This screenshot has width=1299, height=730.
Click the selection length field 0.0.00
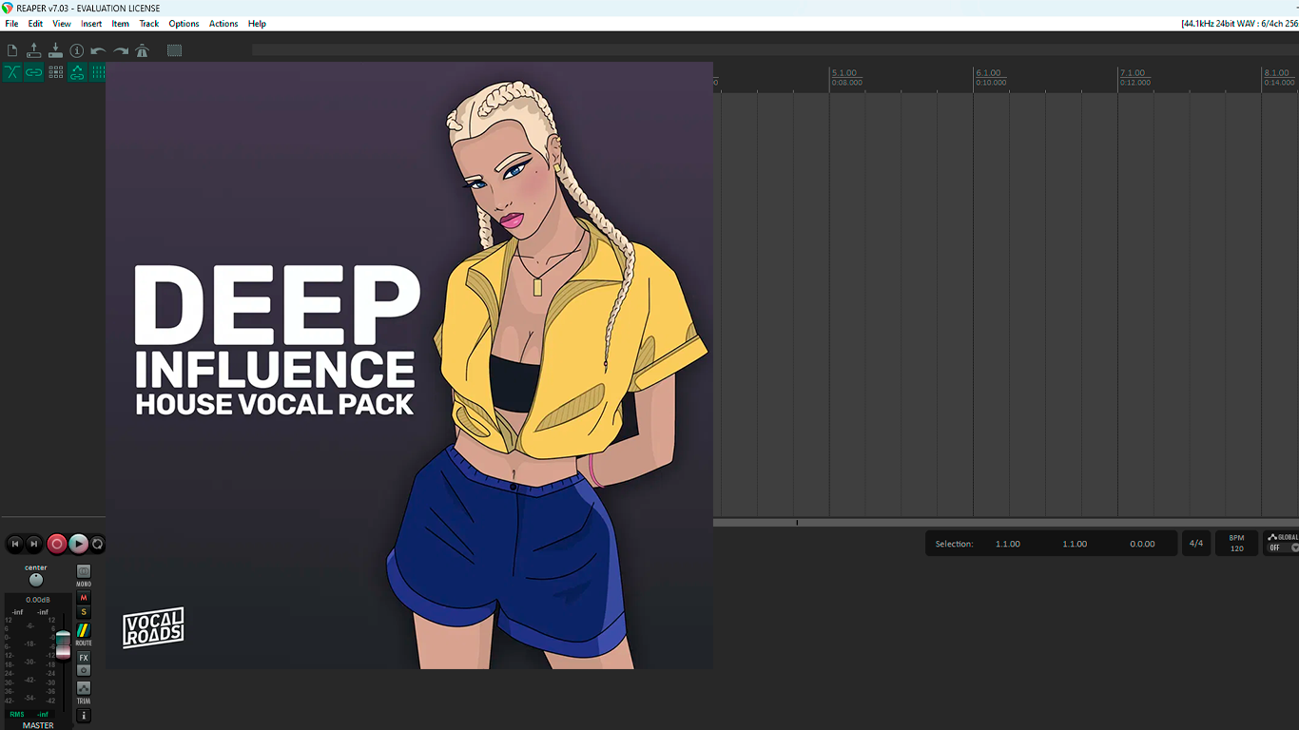(1142, 544)
